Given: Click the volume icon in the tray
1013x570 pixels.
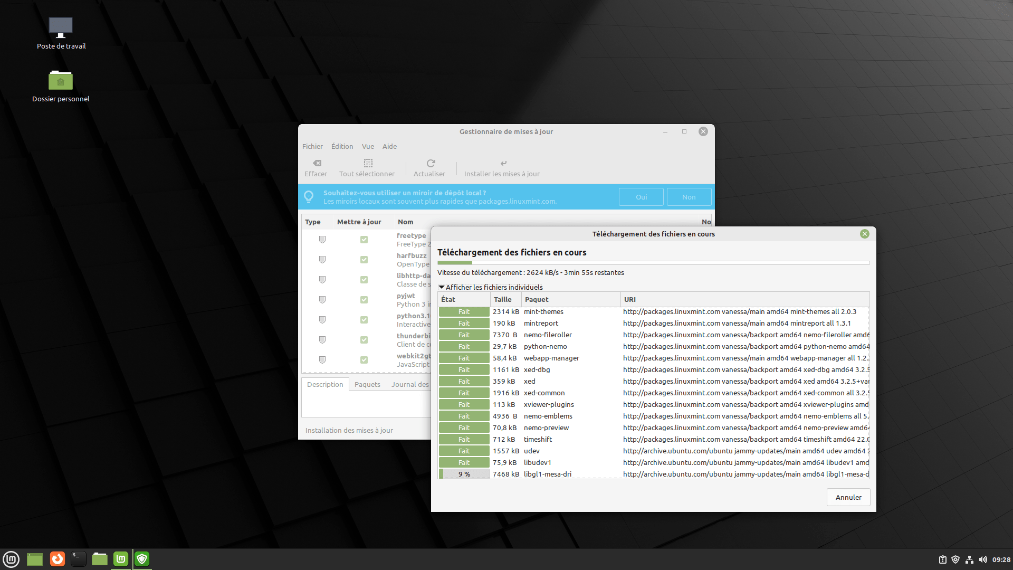Looking at the screenshot, I should [983, 560].
